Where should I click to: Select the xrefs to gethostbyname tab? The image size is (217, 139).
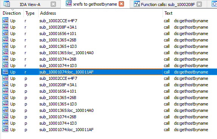click(95, 4)
